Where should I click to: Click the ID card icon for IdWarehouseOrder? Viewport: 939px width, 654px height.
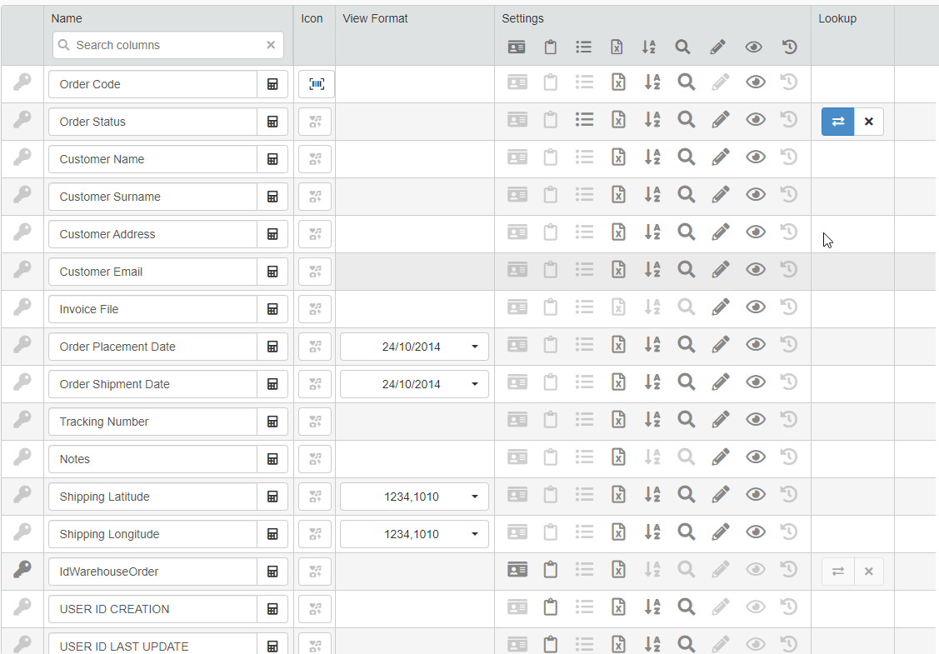click(517, 570)
